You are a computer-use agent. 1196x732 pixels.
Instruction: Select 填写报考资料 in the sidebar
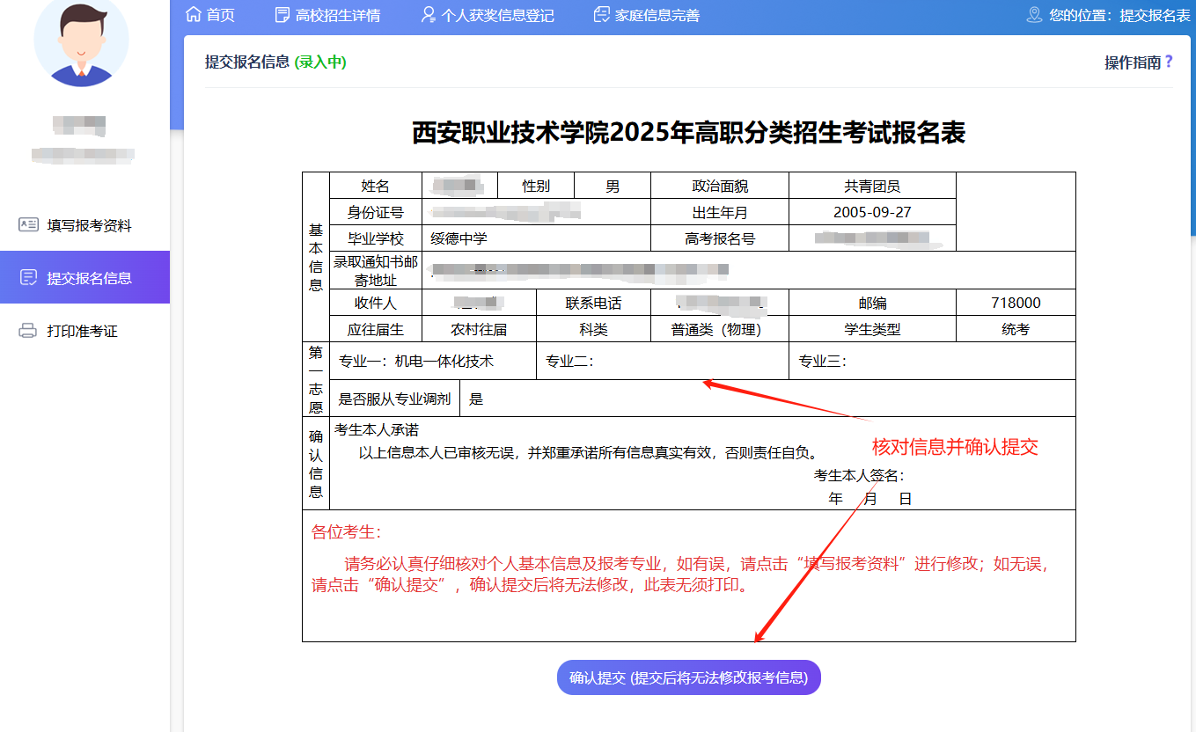point(89,225)
